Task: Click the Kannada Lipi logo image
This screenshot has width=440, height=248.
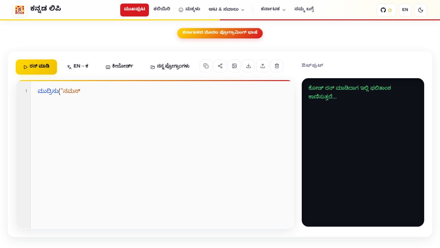Action: [x=20, y=10]
